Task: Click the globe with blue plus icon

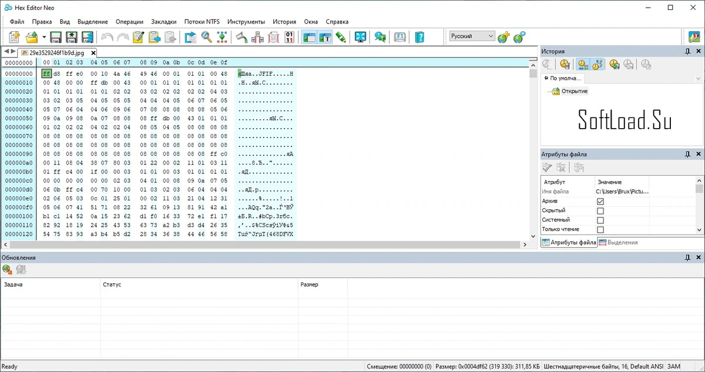Action: click(519, 37)
